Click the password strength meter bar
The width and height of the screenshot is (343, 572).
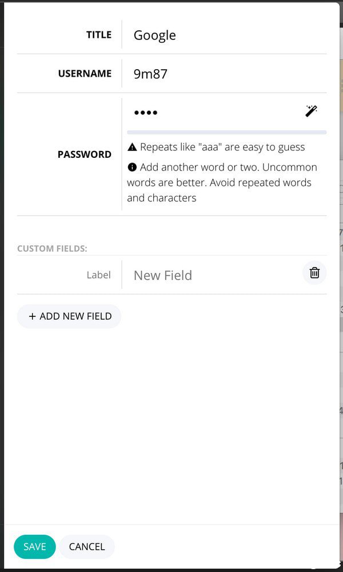click(x=226, y=132)
